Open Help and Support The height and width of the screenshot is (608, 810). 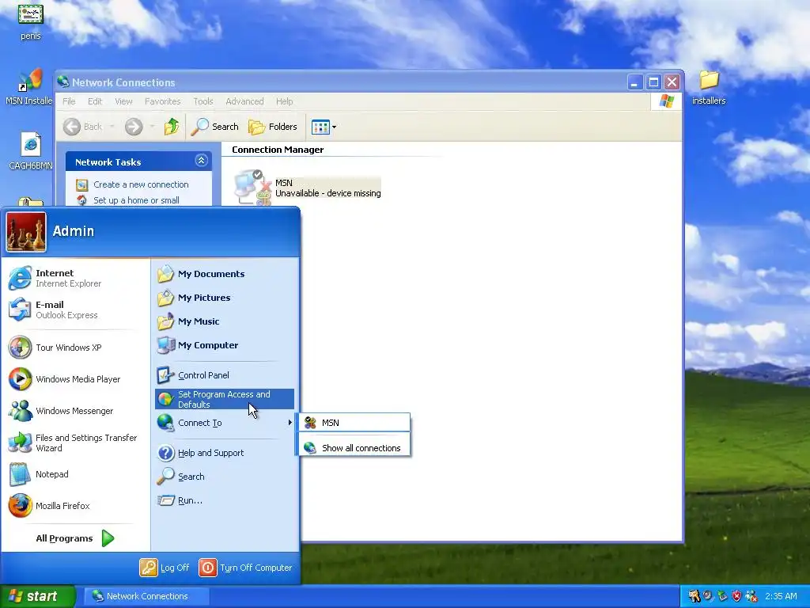tap(225, 453)
